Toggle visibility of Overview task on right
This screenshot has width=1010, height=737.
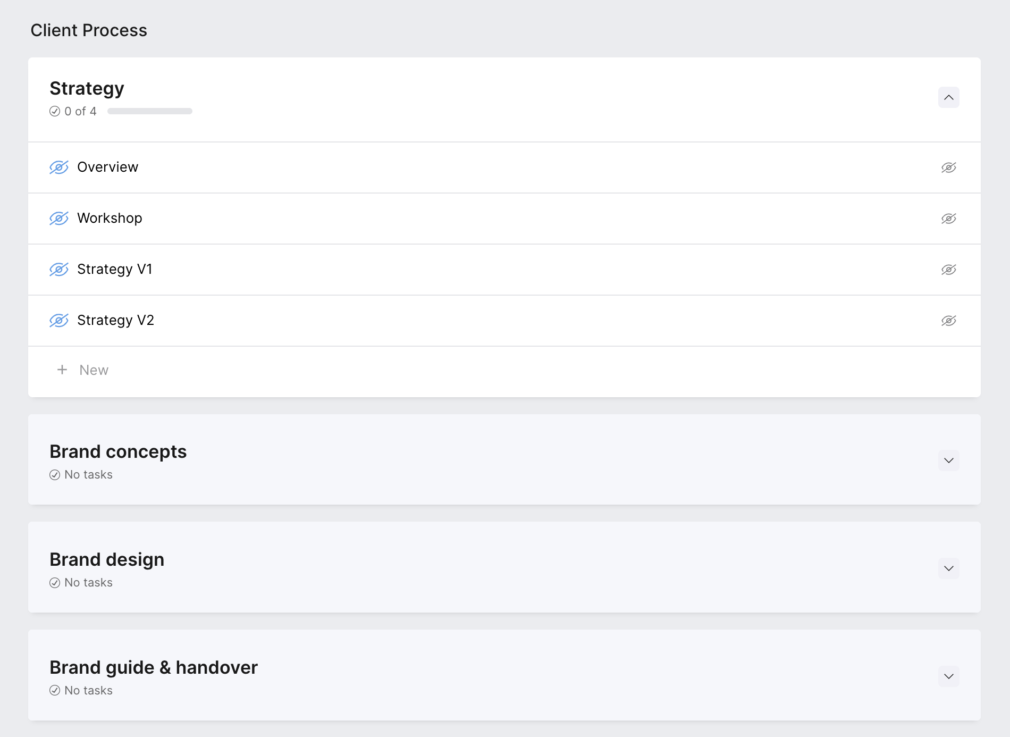click(948, 167)
